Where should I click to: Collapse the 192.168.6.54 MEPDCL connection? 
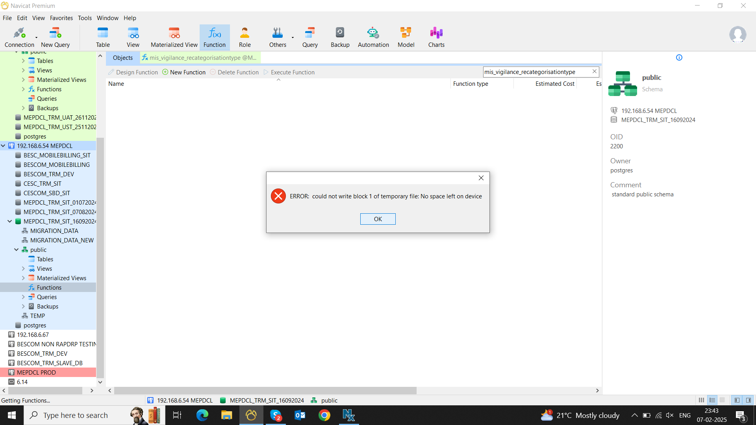pyautogui.click(x=3, y=146)
